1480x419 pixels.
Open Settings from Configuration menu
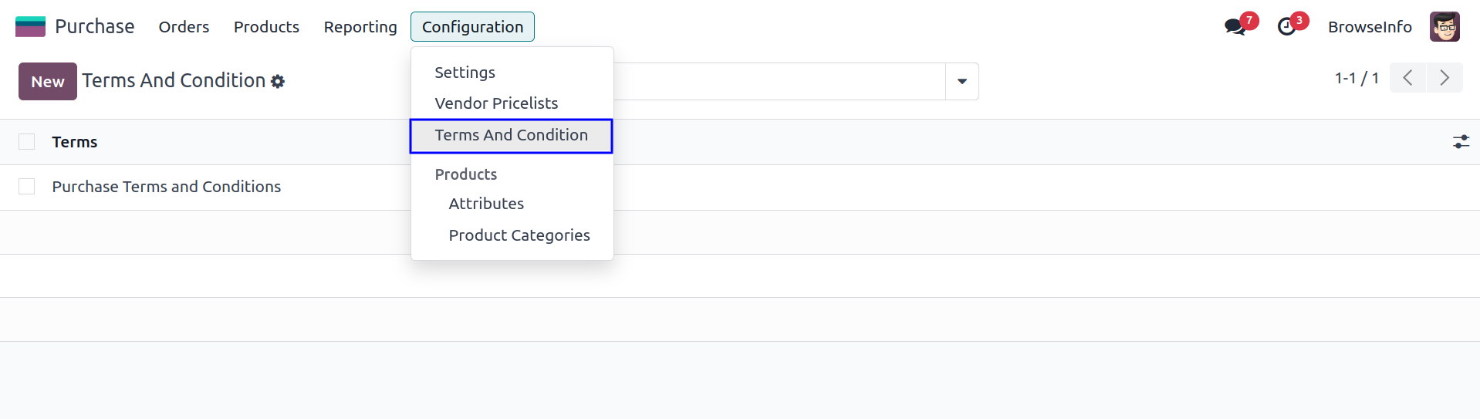click(465, 73)
